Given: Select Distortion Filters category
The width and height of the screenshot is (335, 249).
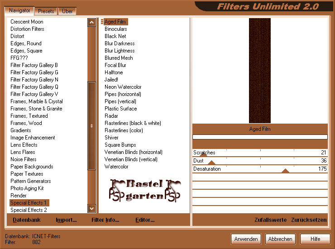Looking at the screenshot, I should [x=27, y=29].
